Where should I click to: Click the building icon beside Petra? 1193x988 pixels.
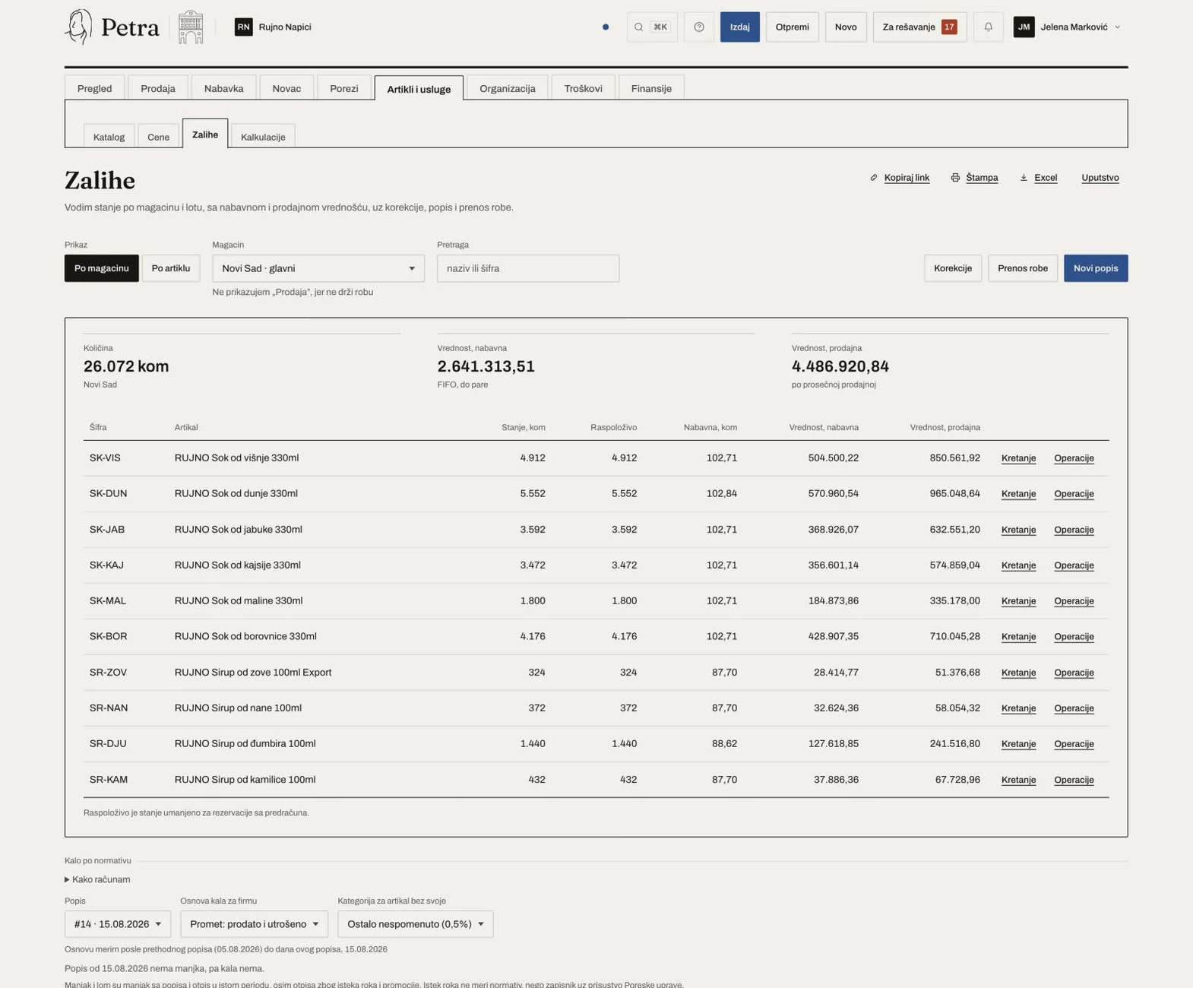pyautogui.click(x=191, y=27)
